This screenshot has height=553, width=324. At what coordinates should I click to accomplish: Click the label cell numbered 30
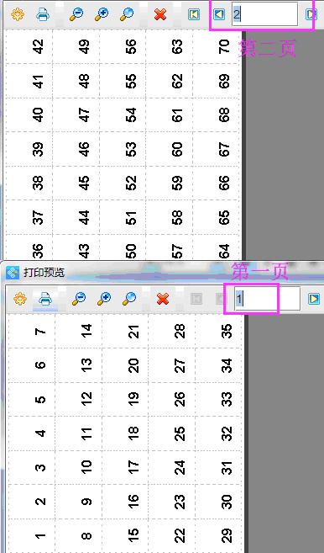pyautogui.click(x=218, y=501)
